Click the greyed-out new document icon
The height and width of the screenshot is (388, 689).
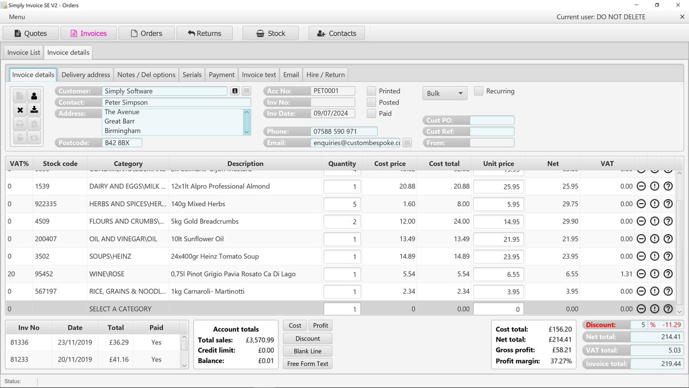click(20, 96)
